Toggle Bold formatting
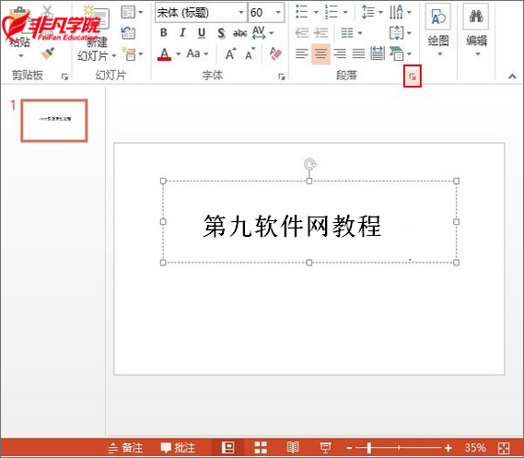Viewport: 524px width, 458px height. (163, 33)
